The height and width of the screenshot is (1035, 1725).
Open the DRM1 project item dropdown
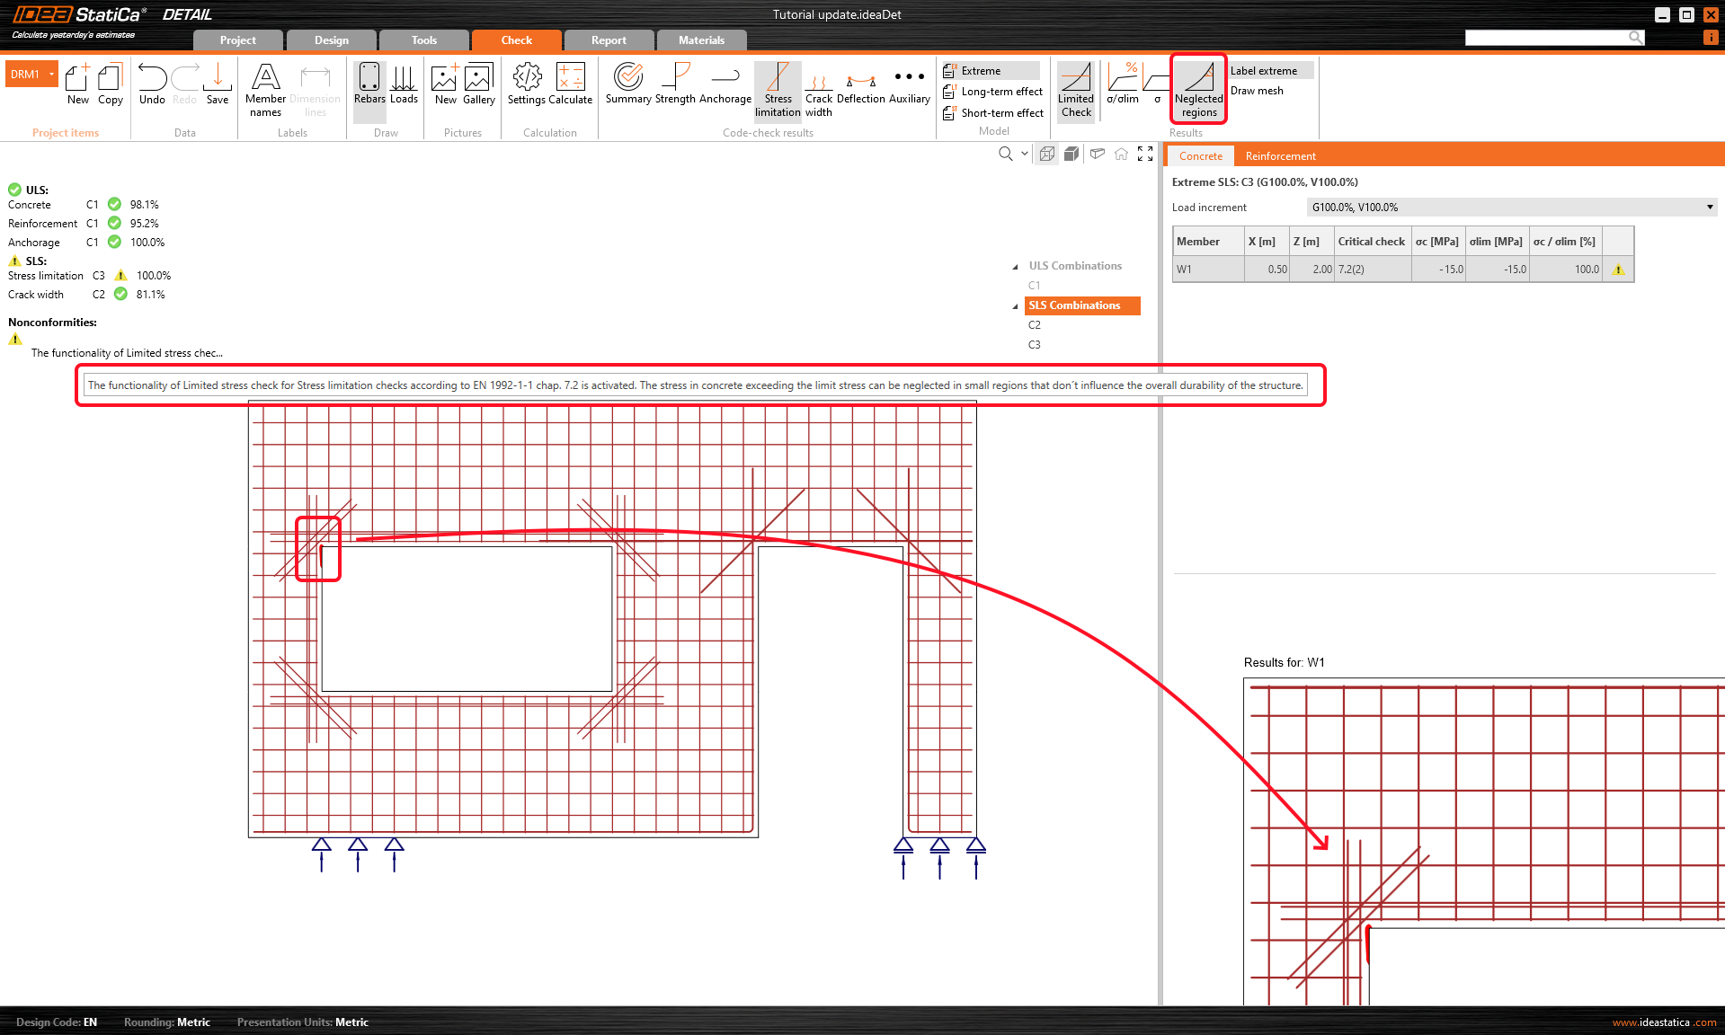tap(52, 75)
